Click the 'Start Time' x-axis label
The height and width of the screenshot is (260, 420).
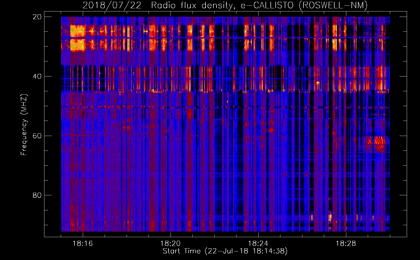pos(225,251)
